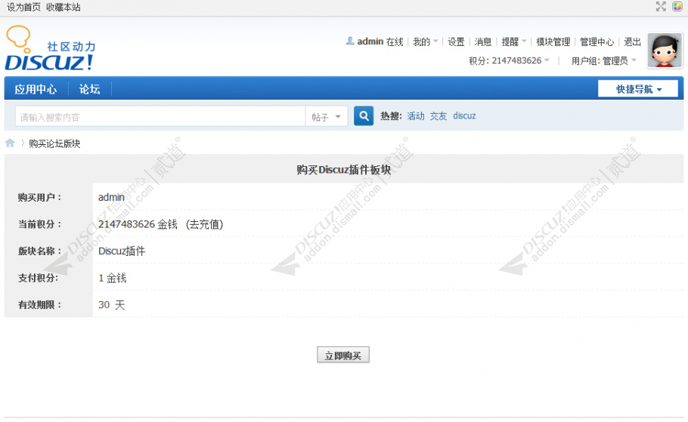Click the home breadcrumb icon

pos(10,143)
